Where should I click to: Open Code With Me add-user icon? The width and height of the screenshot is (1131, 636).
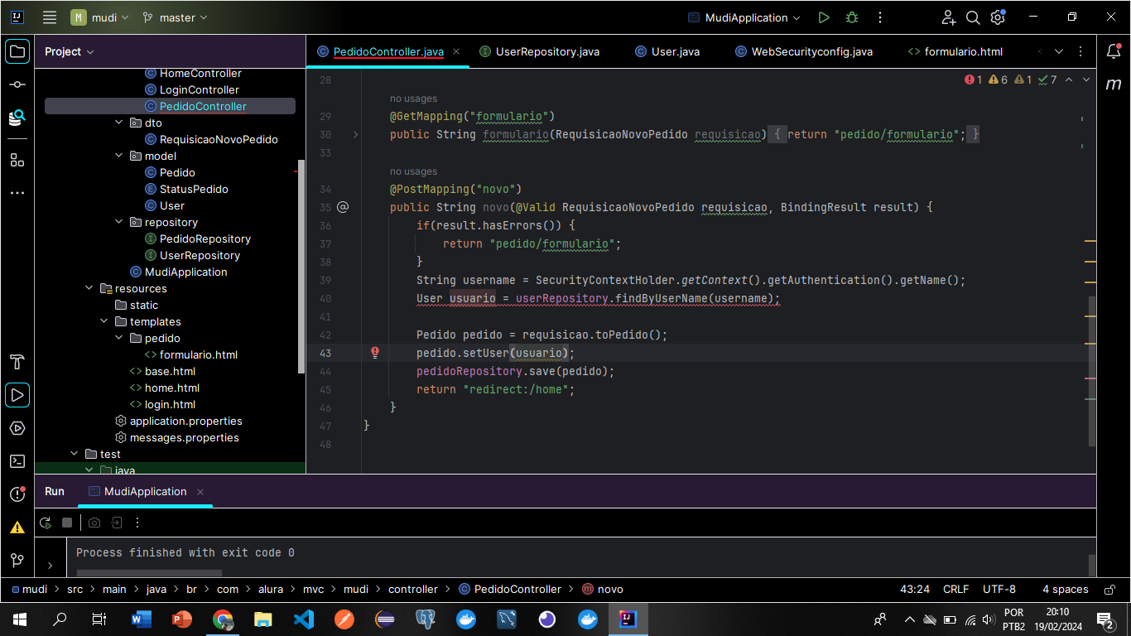click(x=949, y=17)
